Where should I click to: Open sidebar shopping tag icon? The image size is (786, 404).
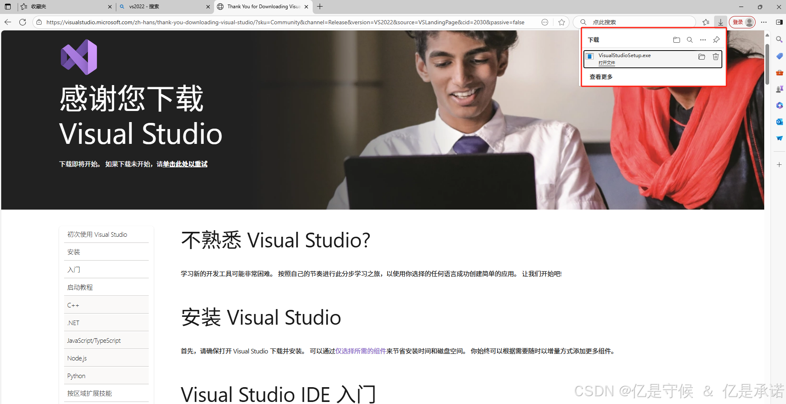pyautogui.click(x=779, y=56)
